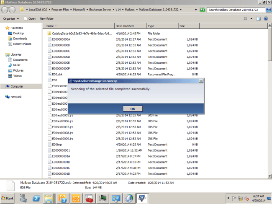Select file E000000000C
Screen dimensions: 272x204
coord(61,51)
